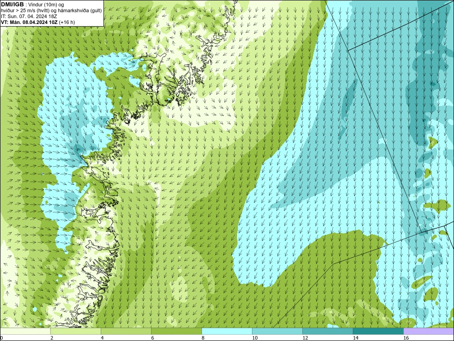Click the 14–16 m/s dark teal swatch
The height and width of the screenshot is (341, 454).
[378, 331]
